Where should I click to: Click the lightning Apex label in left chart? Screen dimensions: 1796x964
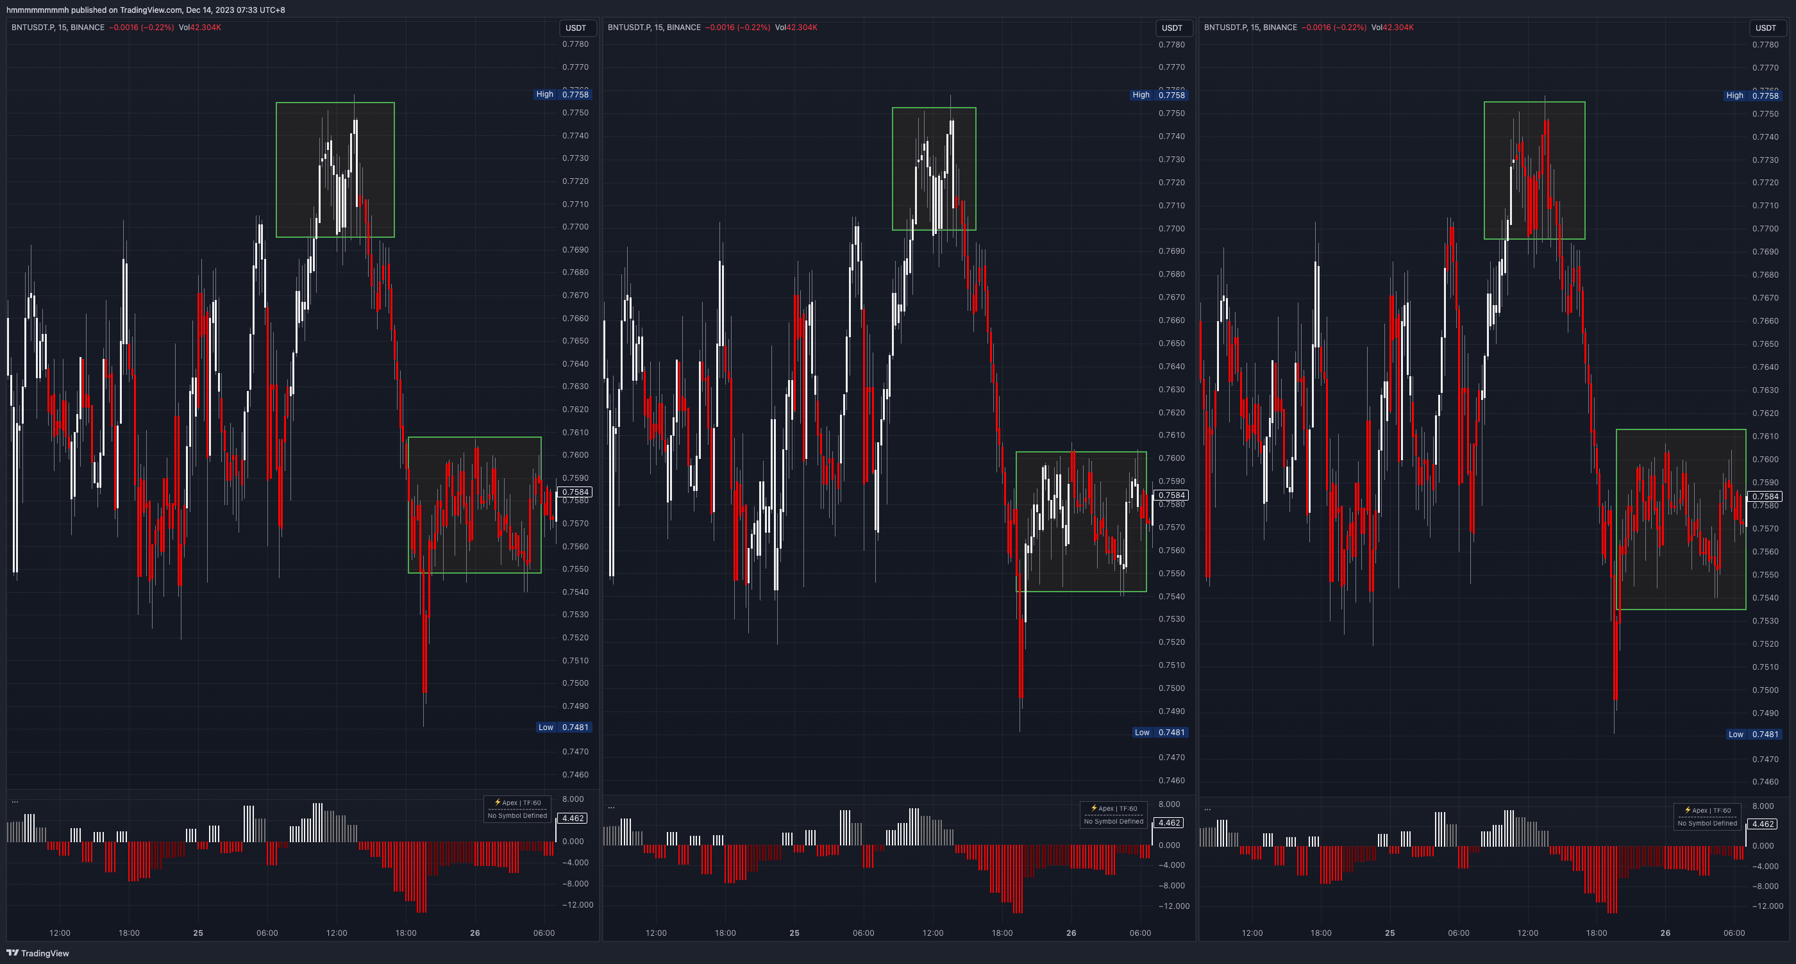pyautogui.click(x=517, y=803)
